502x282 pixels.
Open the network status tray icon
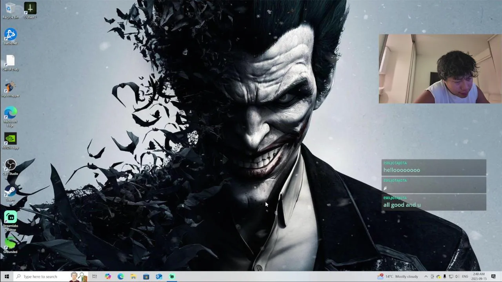tap(451, 277)
